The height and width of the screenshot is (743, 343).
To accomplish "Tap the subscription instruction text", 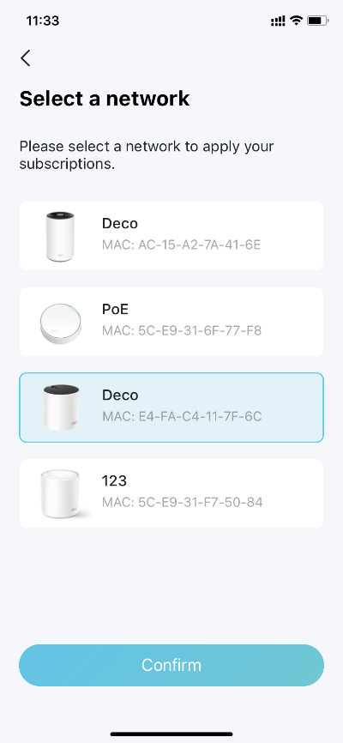I will coord(147,155).
